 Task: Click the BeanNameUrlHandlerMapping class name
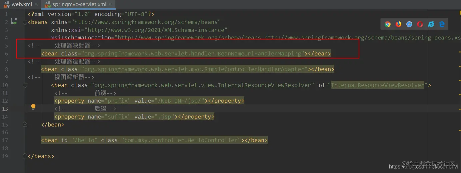pyautogui.click(x=259, y=53)
